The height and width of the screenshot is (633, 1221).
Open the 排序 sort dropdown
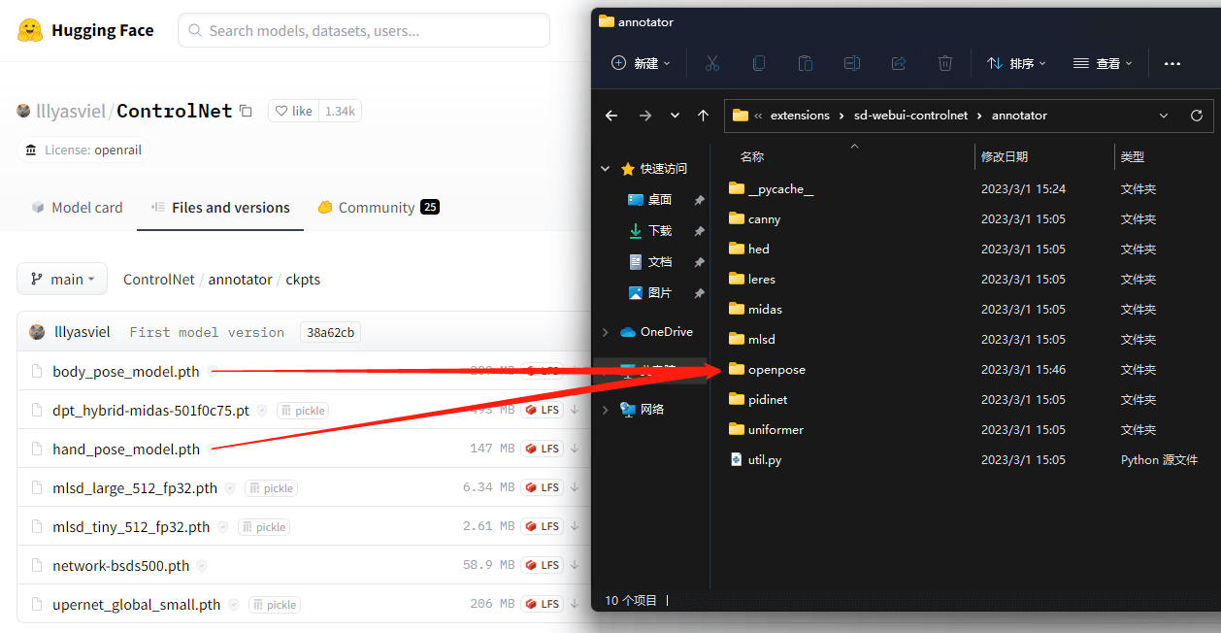pos(1015,63)
